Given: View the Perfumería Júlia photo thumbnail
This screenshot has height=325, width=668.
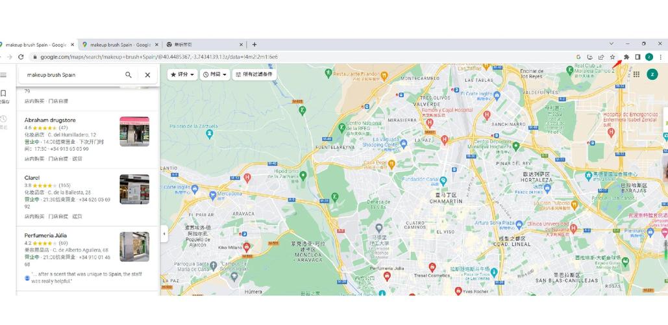Looking at the screenshot, I should coord(134,246).
